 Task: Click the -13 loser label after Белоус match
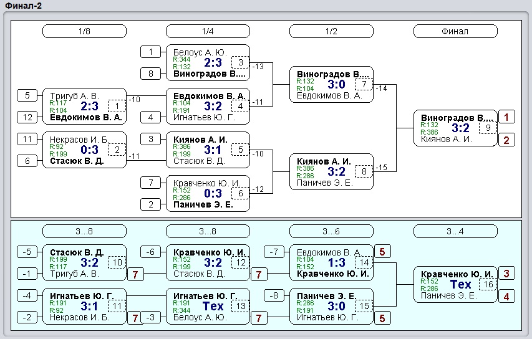[x=258, y=67]
